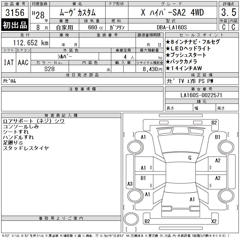This screenshot has width=240, height=240.
Task: Select the C rating under 外装
Action: pos(223,27)
